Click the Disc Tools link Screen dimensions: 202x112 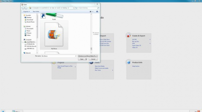click(98, 70)
